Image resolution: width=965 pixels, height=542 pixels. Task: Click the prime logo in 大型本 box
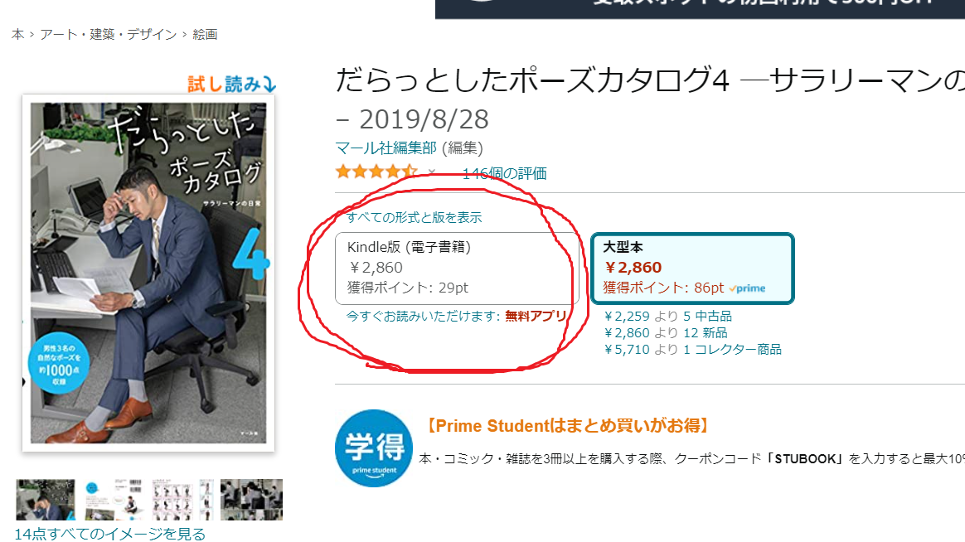(x=748, y=288)
